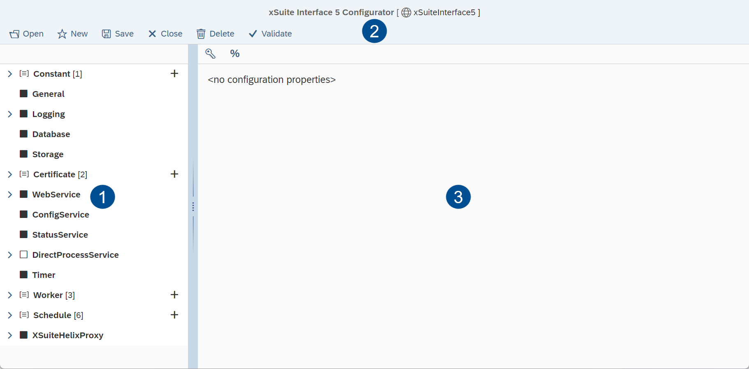Add a new Certificate entry
The image size is (749, 369).
174,174
